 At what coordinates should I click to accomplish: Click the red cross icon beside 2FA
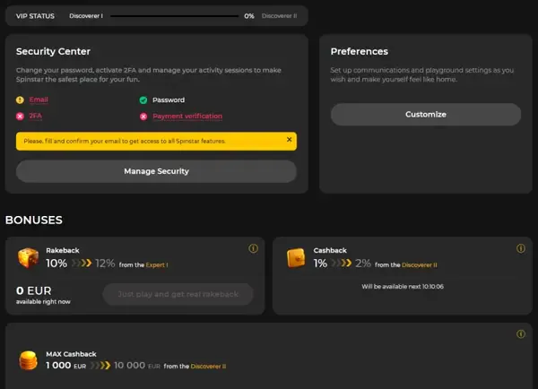[x=20, y=116]
